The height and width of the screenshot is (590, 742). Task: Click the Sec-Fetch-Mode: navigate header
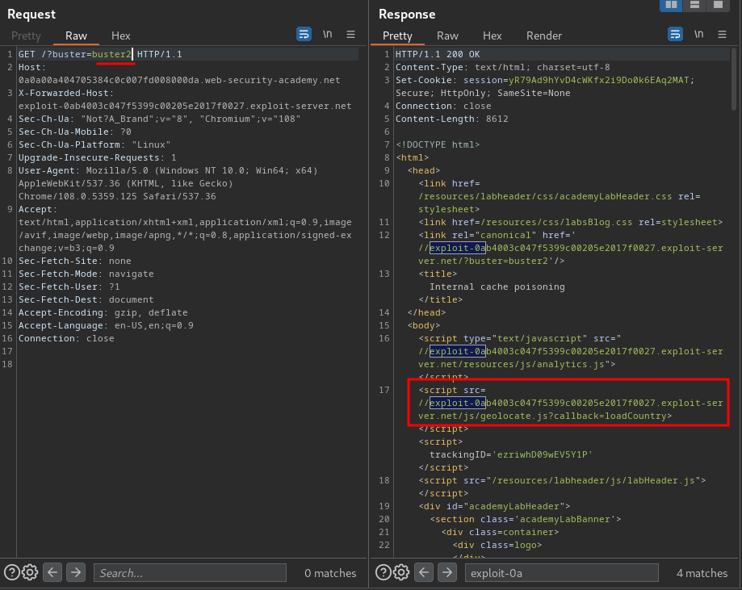point(86,274)
